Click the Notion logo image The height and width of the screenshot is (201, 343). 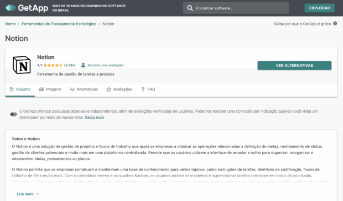(22, 65)
